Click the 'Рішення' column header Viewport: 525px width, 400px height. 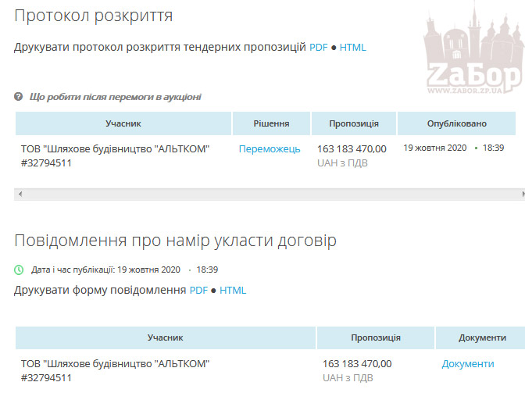271,123
